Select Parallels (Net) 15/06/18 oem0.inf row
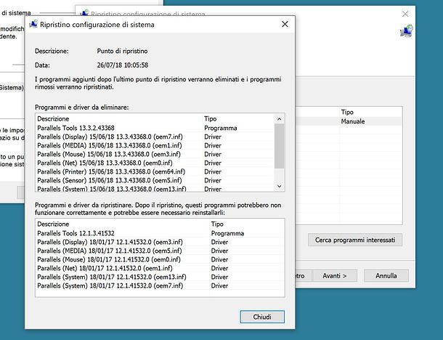The height and width of the screenshot is (340, 443). coord(155,163)
